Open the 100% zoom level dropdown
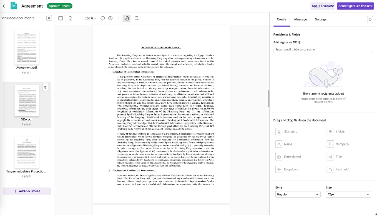 (x=90, y=18)
